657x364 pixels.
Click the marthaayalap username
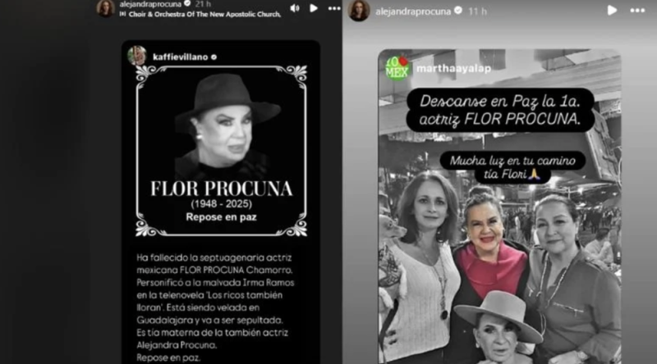453,69
